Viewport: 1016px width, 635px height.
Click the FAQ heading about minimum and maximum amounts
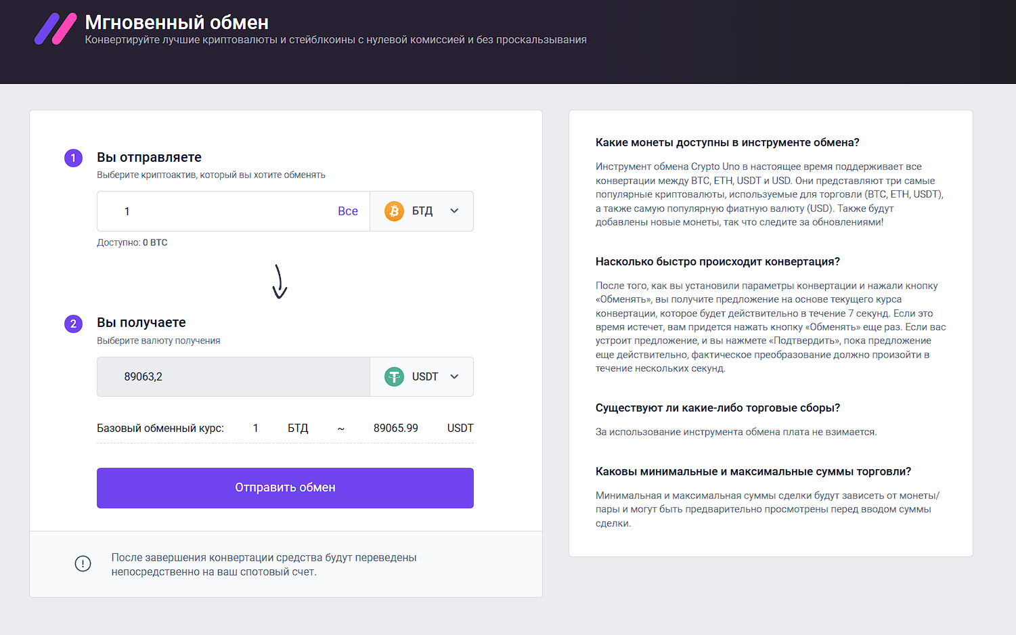[753, 471]
